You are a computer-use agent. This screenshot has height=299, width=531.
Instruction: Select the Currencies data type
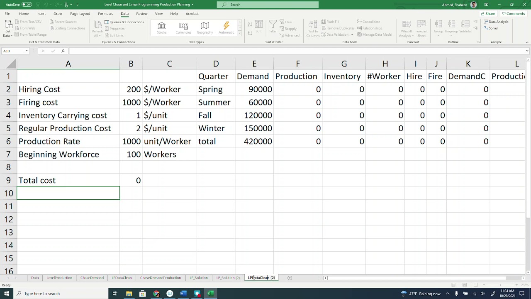click(183, 28)
